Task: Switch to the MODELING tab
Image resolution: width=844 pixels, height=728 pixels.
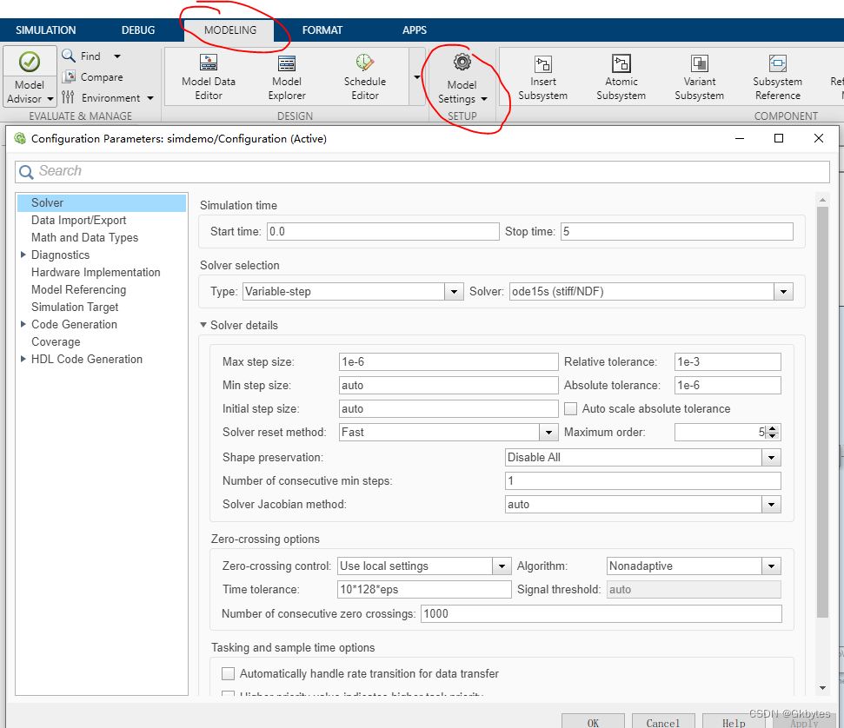Action: pos(229,30)
